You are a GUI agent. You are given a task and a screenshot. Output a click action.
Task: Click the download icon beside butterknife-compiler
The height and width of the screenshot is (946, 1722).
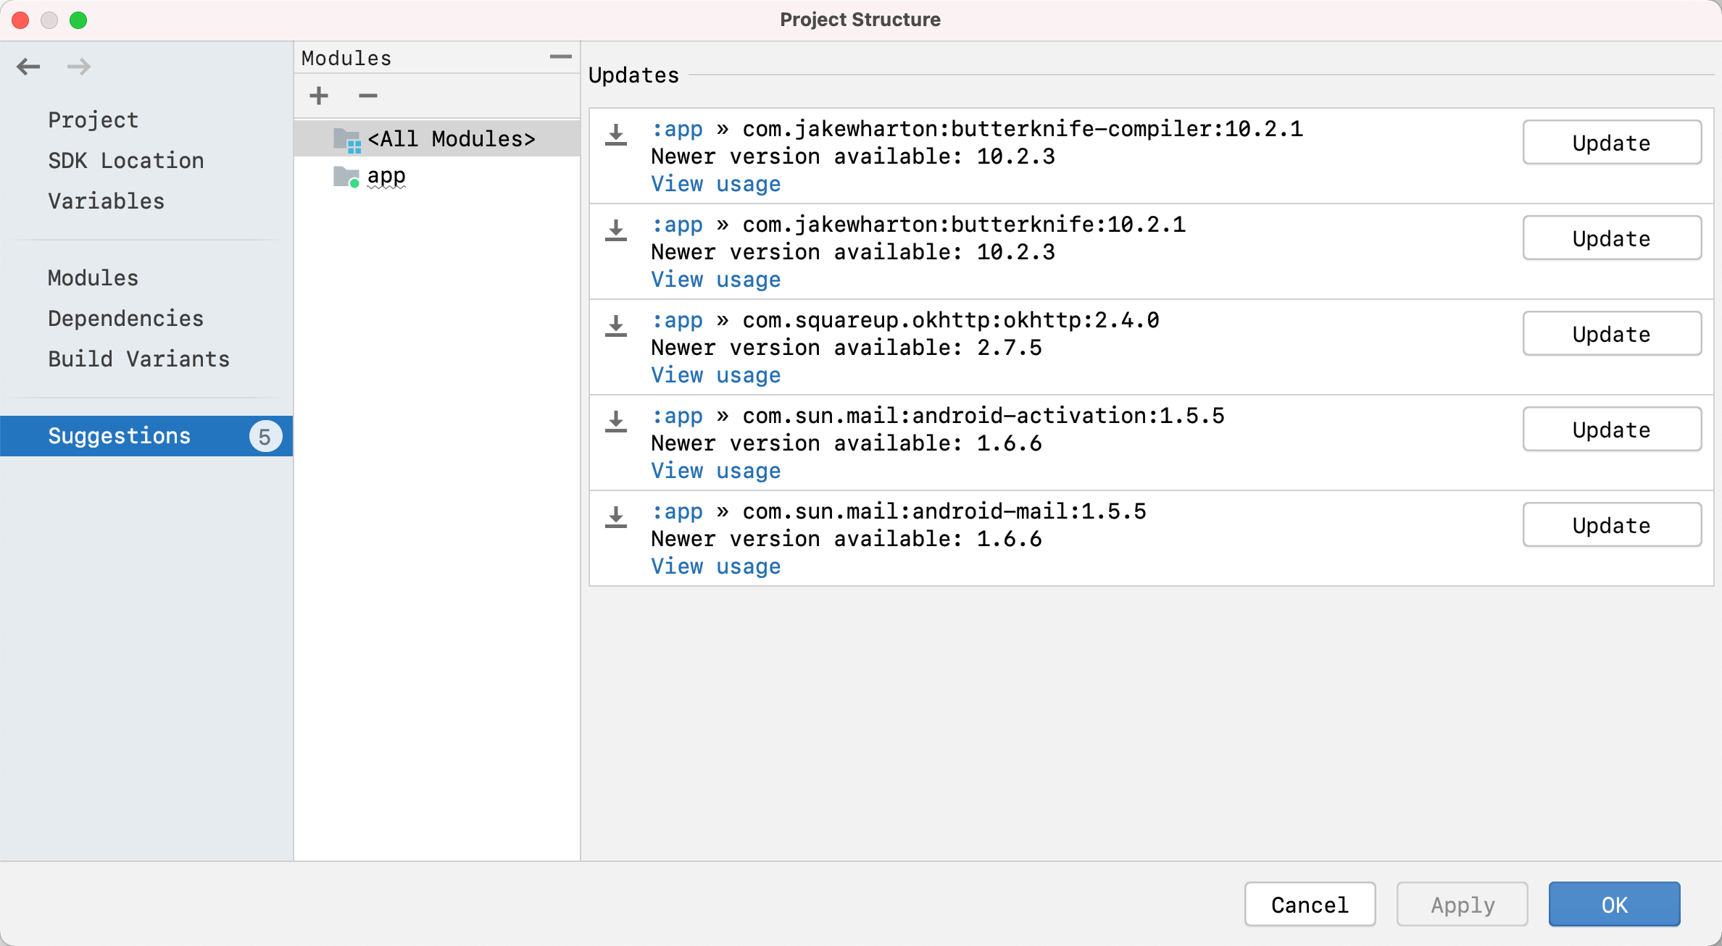click(615, 135)
